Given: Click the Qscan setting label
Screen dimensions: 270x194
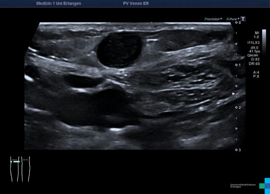Looking at the screenshot, I should point(253,55).
